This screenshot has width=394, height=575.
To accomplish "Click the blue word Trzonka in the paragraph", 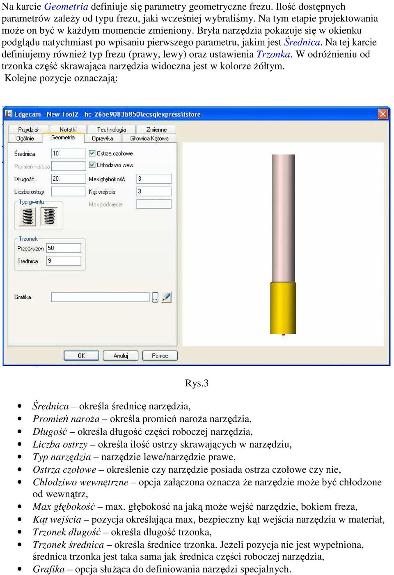I will pyautogui.click(x=273, y=54).
